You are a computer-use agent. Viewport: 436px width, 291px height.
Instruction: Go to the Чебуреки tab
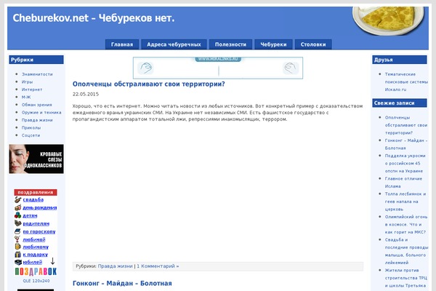tap(273, 44)
